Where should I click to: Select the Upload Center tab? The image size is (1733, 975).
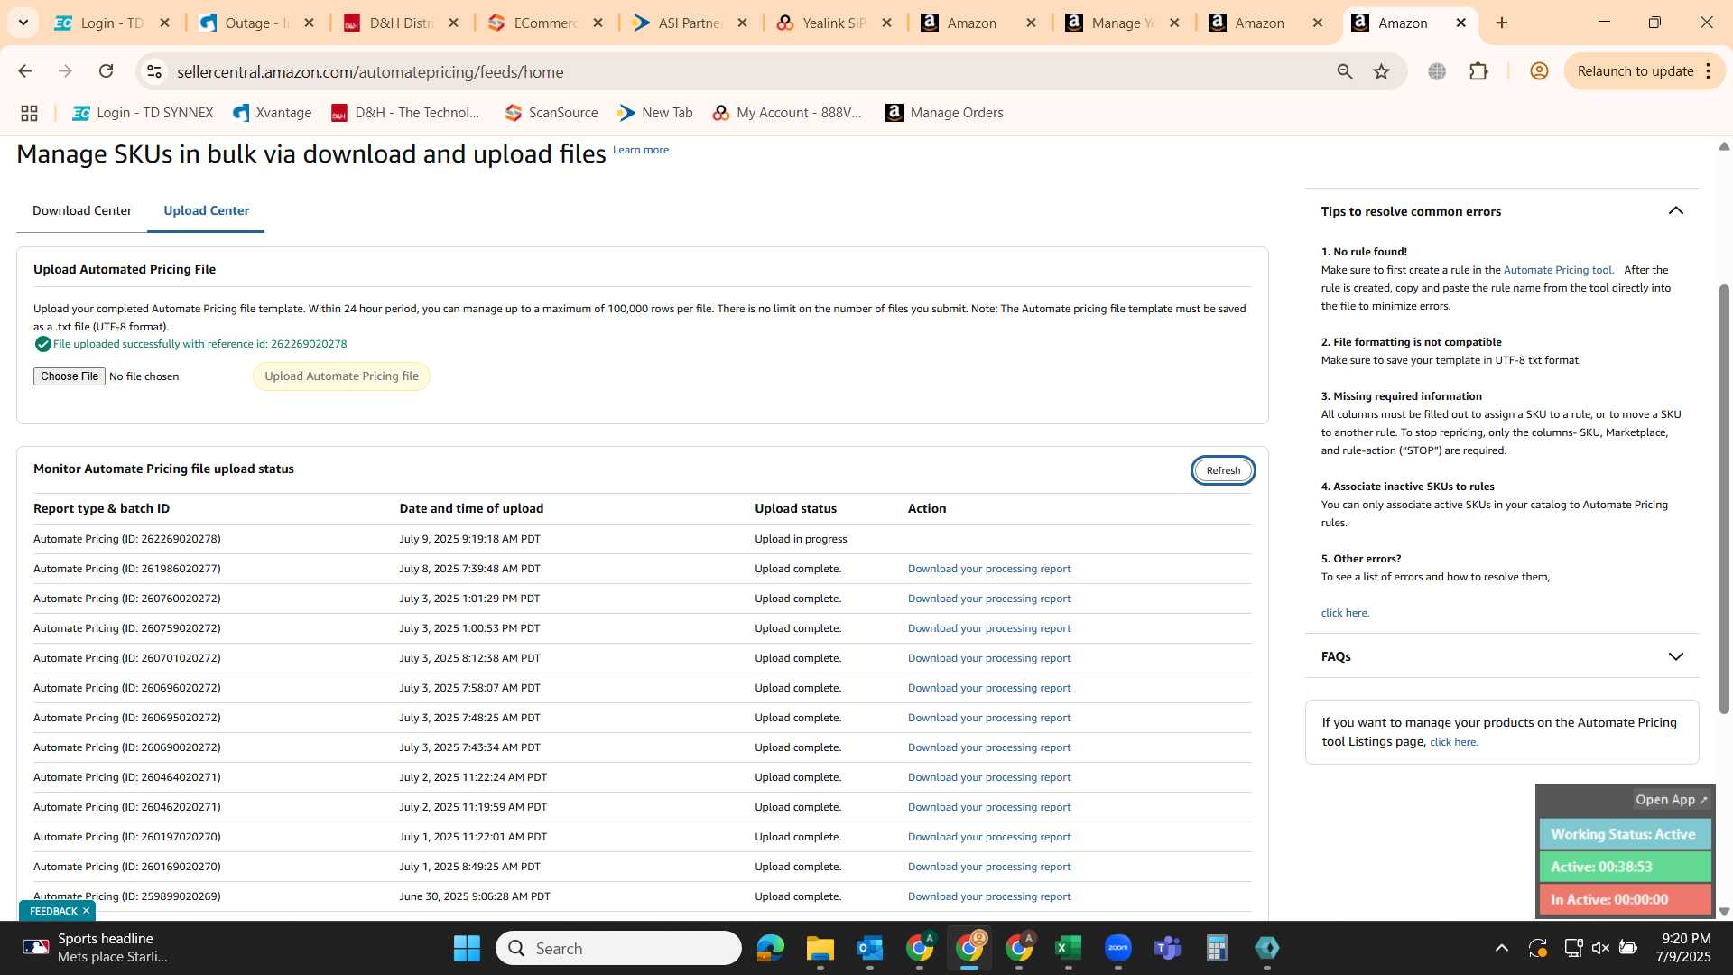click(x=207, y=210)
